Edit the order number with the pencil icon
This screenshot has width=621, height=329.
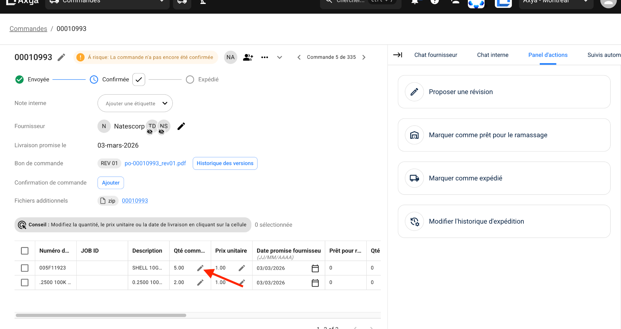[61, 57]
